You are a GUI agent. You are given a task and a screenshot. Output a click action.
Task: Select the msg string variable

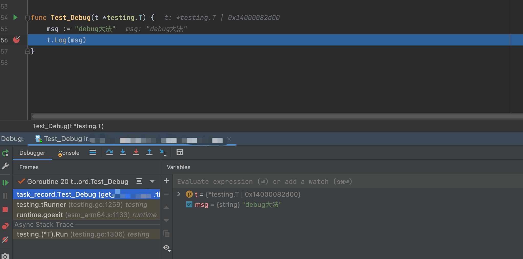pos(348,205)
